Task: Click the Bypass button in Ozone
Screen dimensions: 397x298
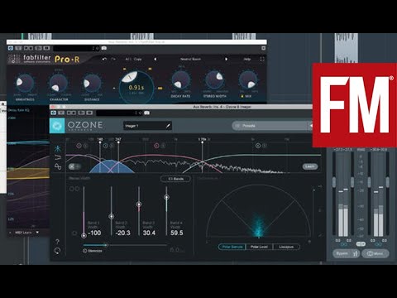Action: click(342, 253)
